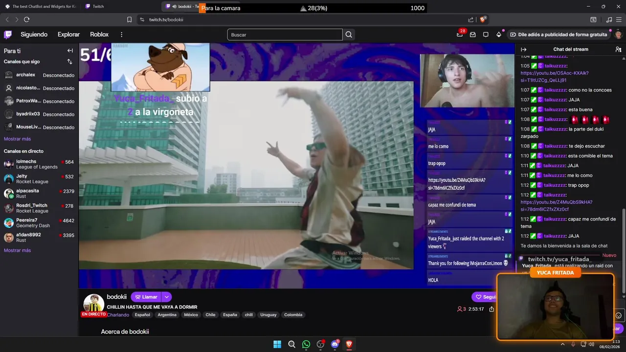Open WhatsApp from the taskbar
The image size is (626, 352).
306,344
